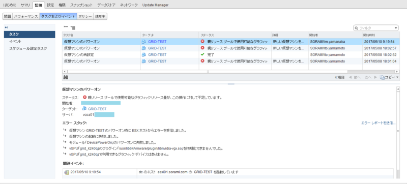Sort by the ターゲット column header
This screenshot has height=184, width=407.
(x=170, y=35)
